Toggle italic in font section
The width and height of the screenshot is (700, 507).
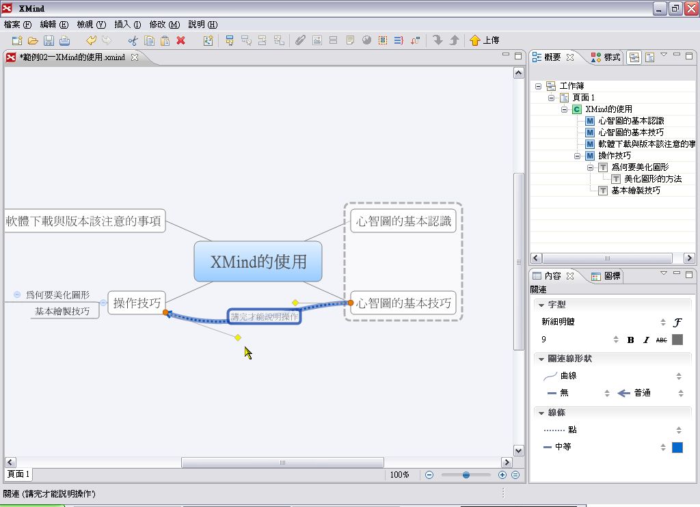(x=646, y=340)
